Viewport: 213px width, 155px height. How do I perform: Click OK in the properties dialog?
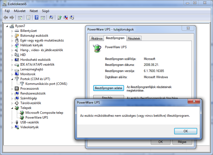(160, 142)
